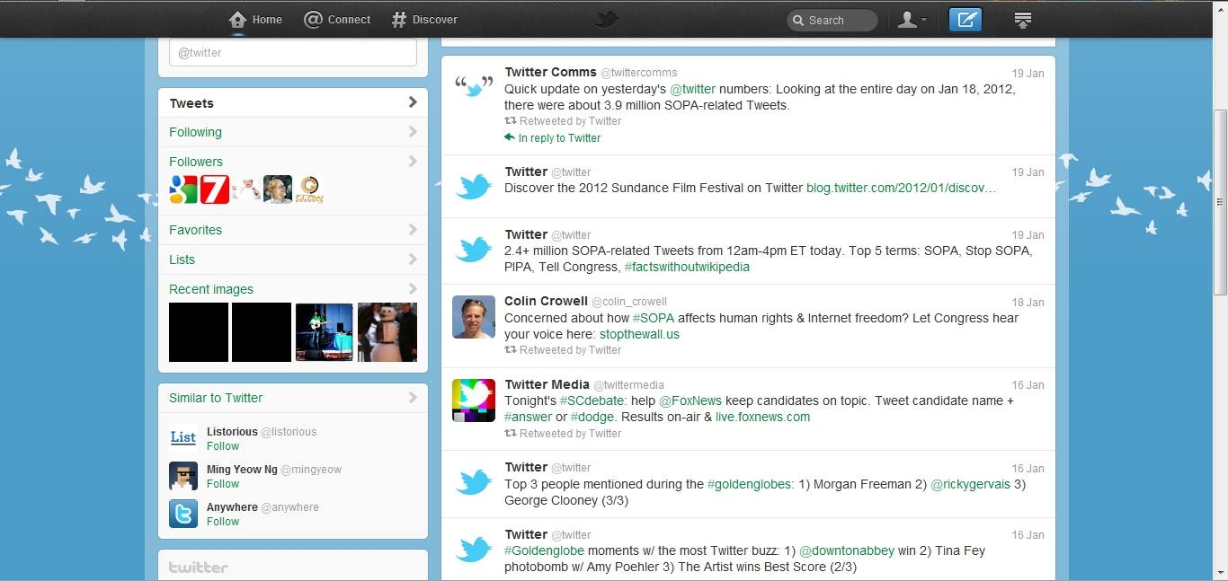1228x581 pixels.
Task: Follow Ming Yeow Ng
Action: [223, 484]
